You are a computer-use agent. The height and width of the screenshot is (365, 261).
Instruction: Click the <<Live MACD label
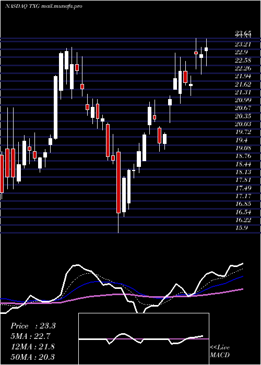[x=220, y=351]
